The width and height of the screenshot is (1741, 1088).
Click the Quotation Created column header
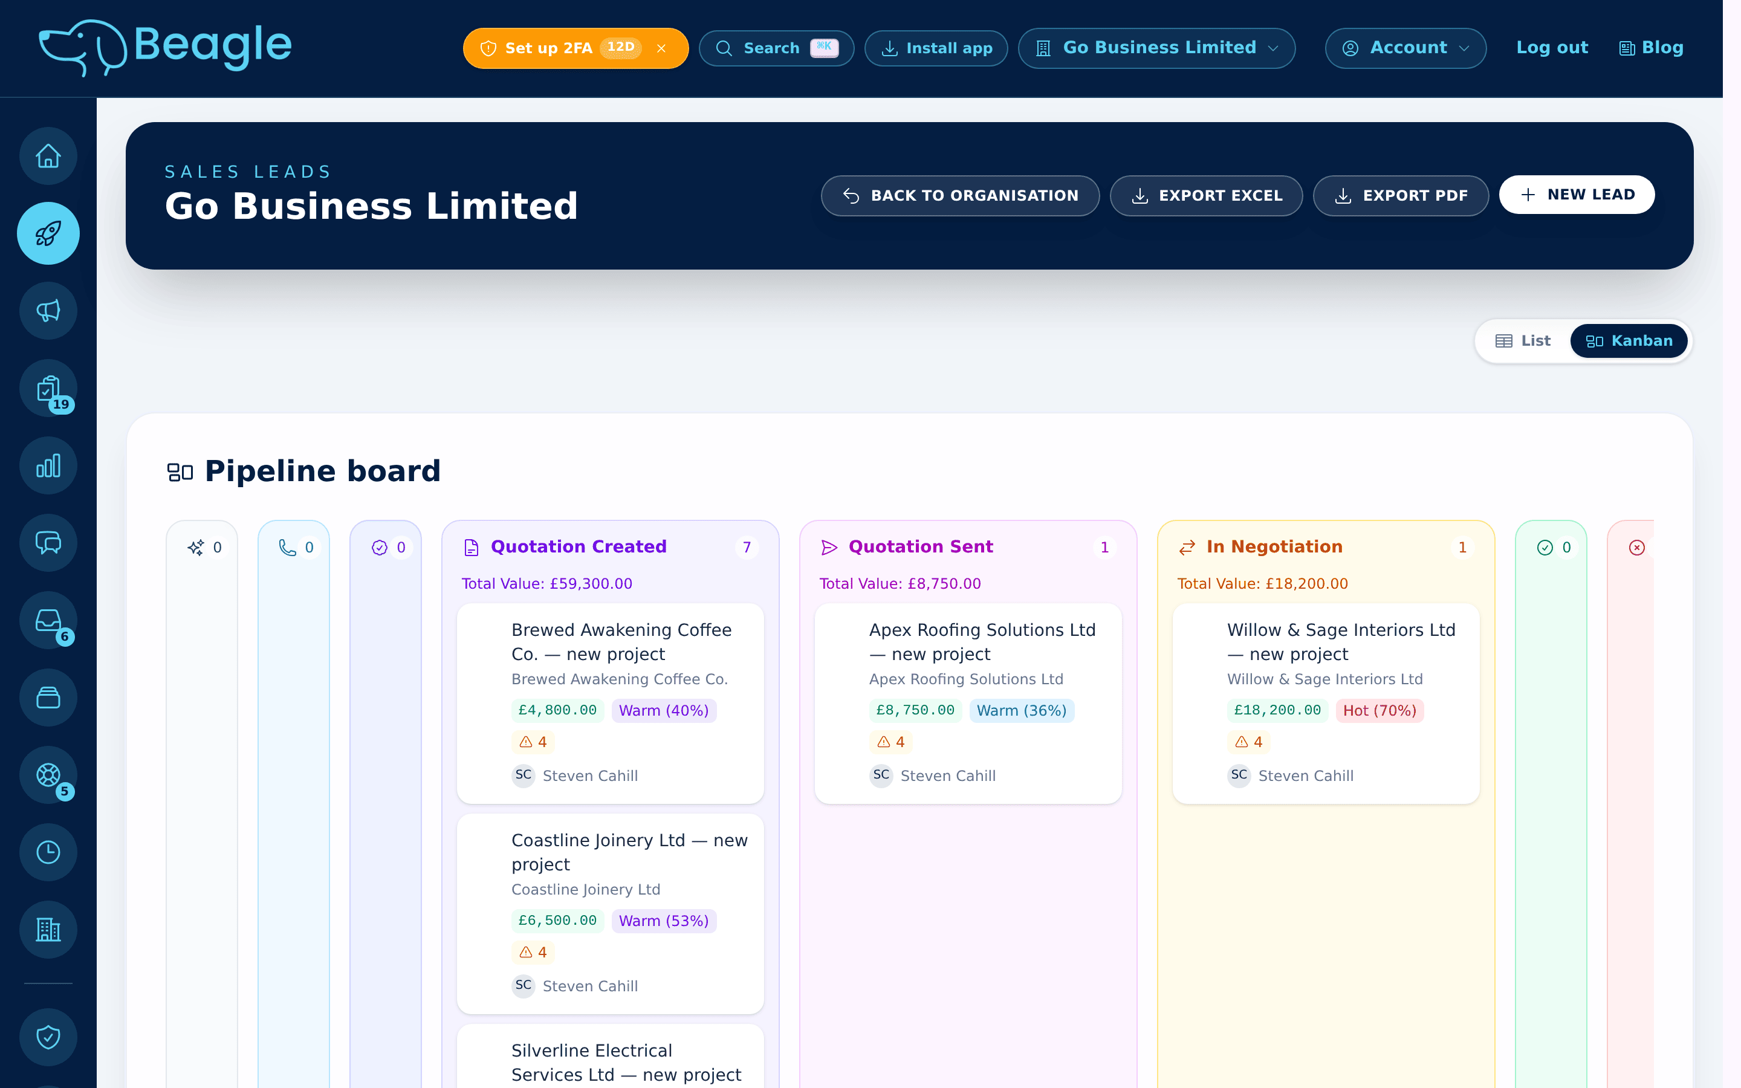point(579,547)
